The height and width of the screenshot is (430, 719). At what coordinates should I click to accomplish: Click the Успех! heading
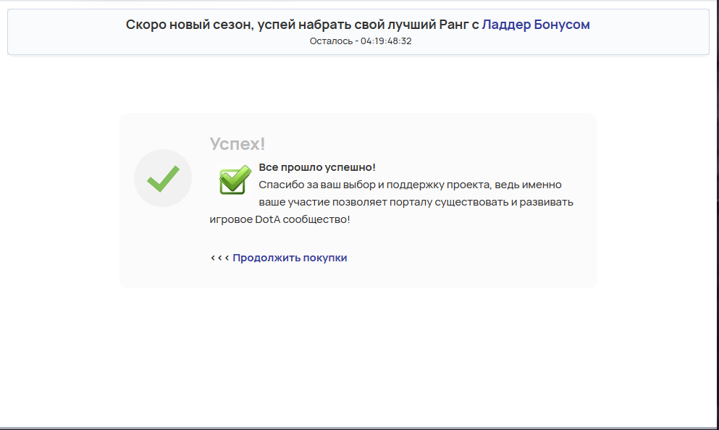coord(237,144)
